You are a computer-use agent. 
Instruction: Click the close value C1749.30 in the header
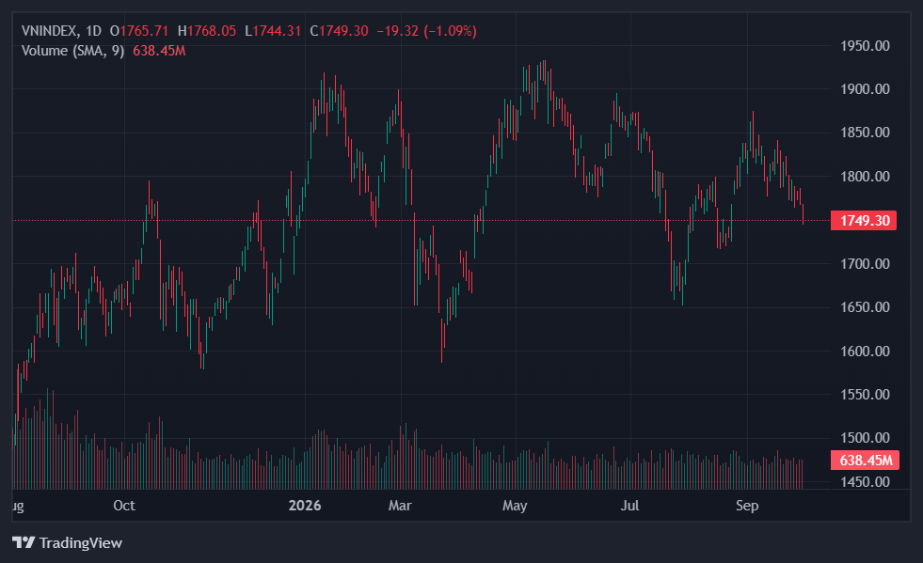[339, 31]
